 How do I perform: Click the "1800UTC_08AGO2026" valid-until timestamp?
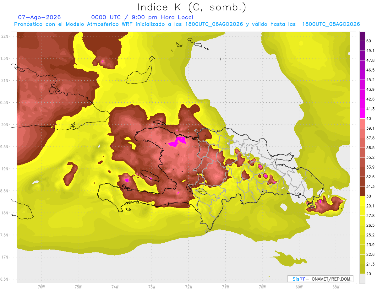coord(331,24)
